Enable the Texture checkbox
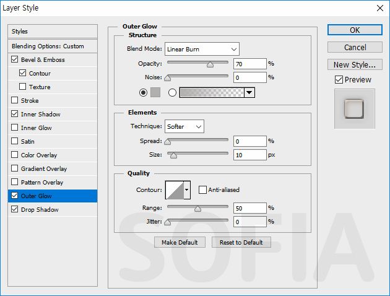The height and width of the screenshot is (296, 390). [22, 87]
